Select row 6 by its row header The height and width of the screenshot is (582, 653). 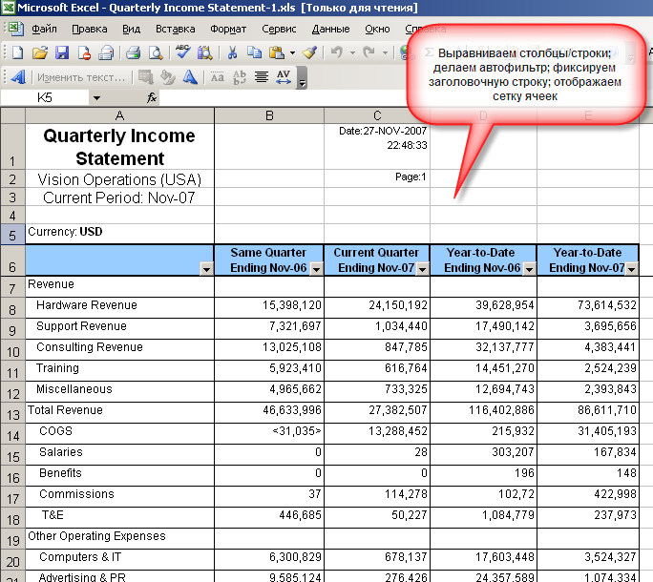(13, 260)
